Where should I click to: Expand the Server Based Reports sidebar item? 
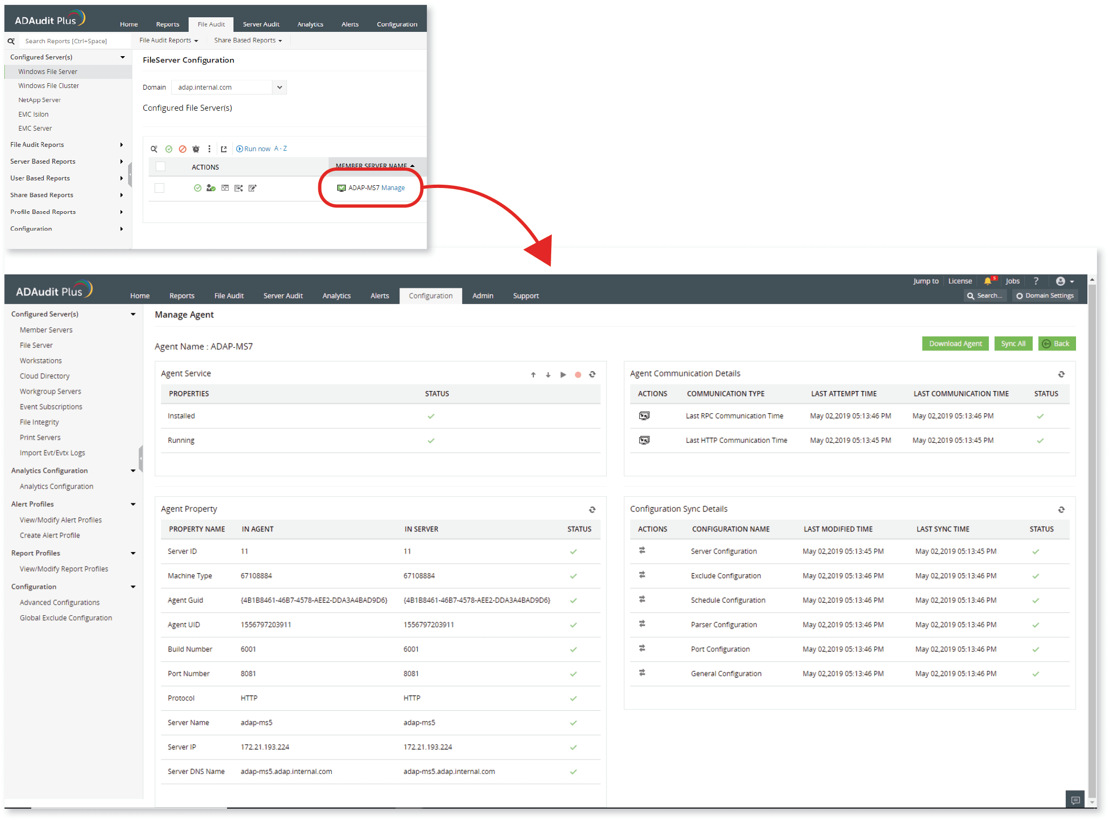pos(121,161)
